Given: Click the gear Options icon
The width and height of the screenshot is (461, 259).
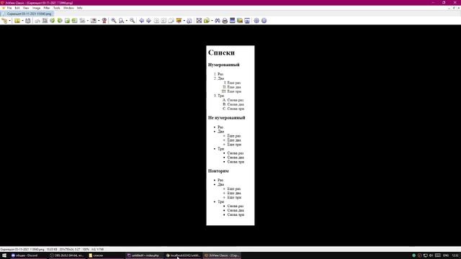Looking at the screenshot, I should point(256,21).
